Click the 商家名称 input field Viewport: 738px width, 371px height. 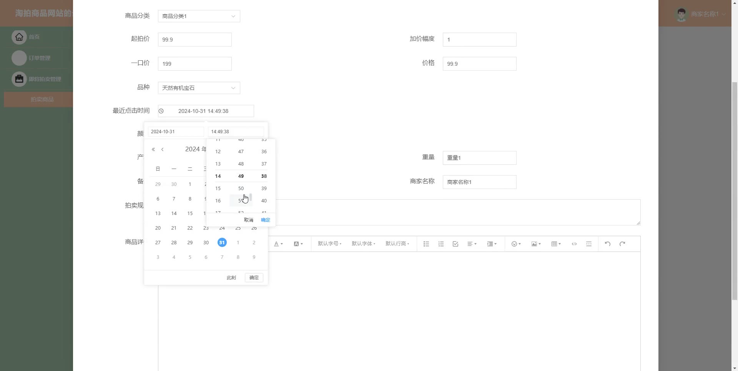click(x=480, y=182)
